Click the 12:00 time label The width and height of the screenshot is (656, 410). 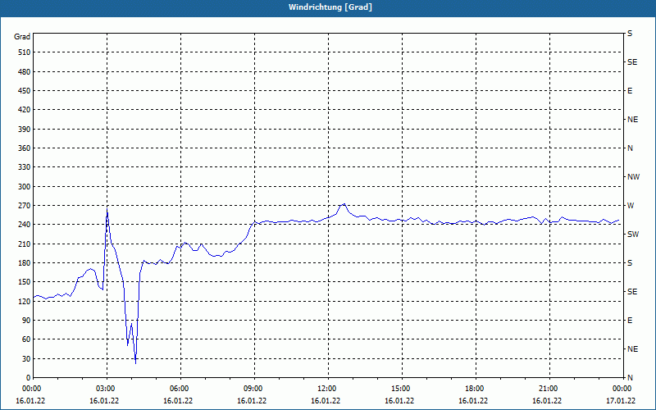[326, 389]
